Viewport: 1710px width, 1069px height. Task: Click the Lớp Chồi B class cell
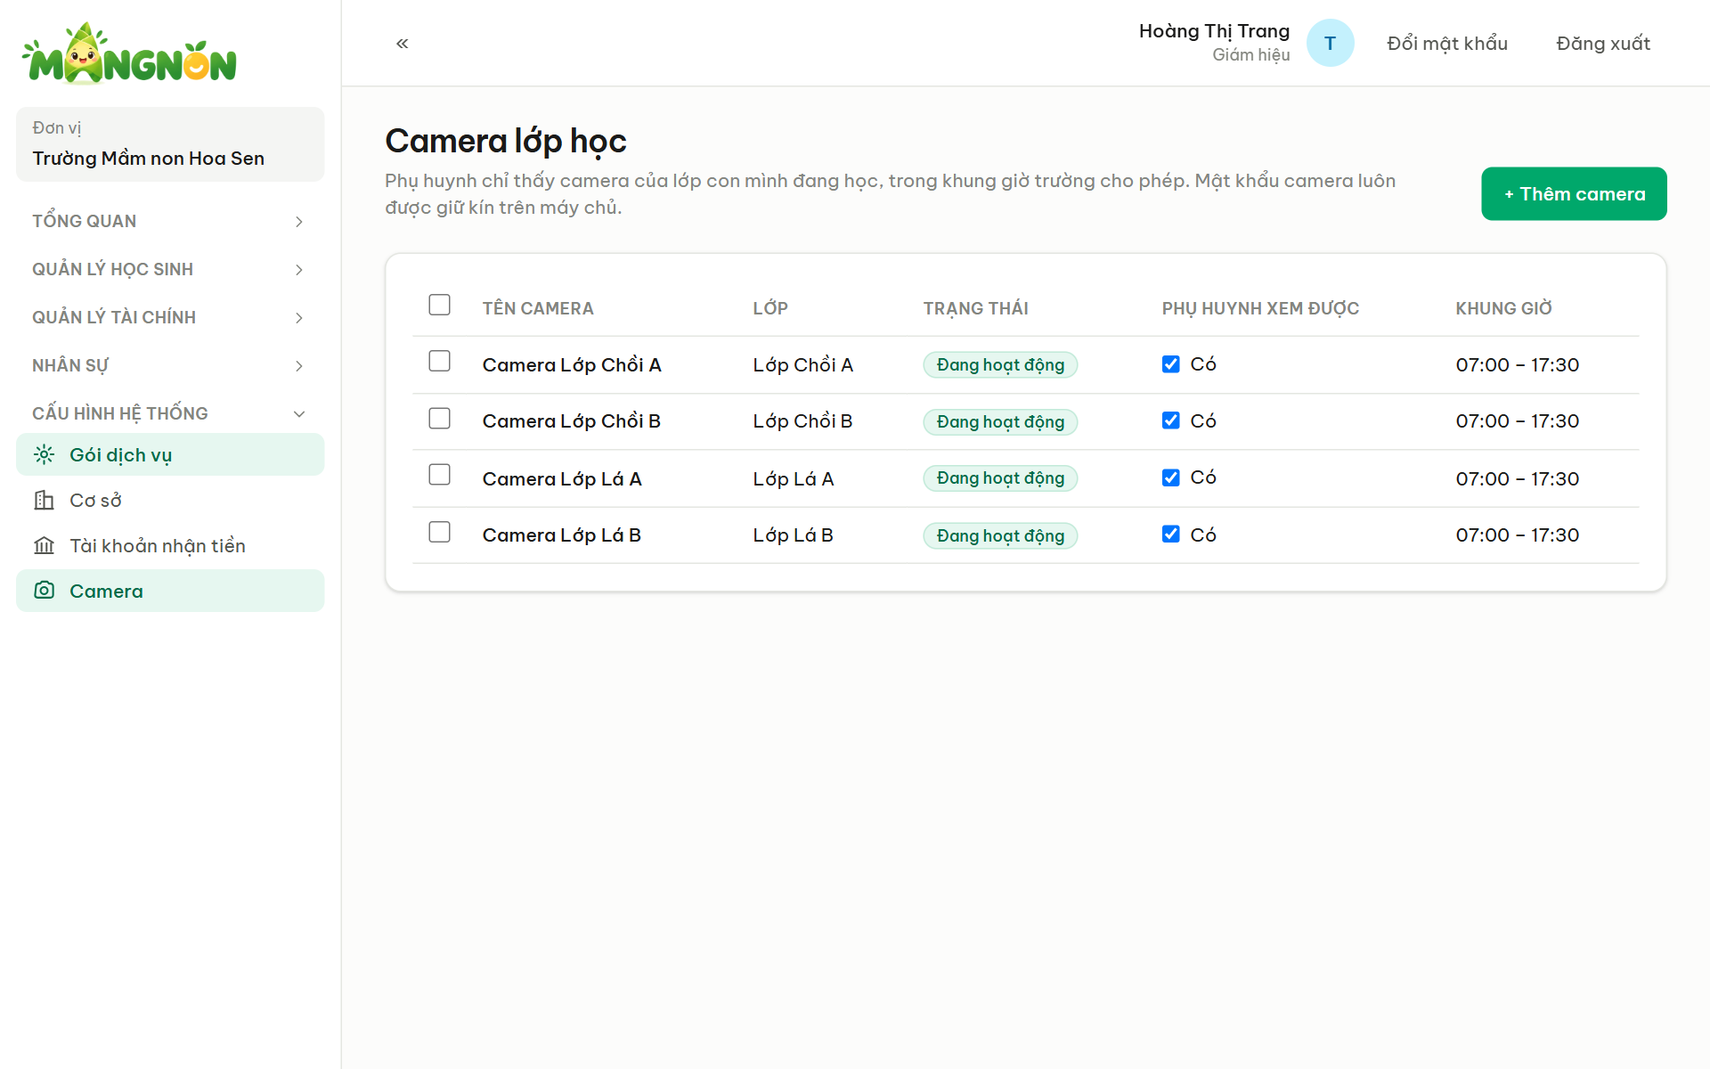coord(802,420)
